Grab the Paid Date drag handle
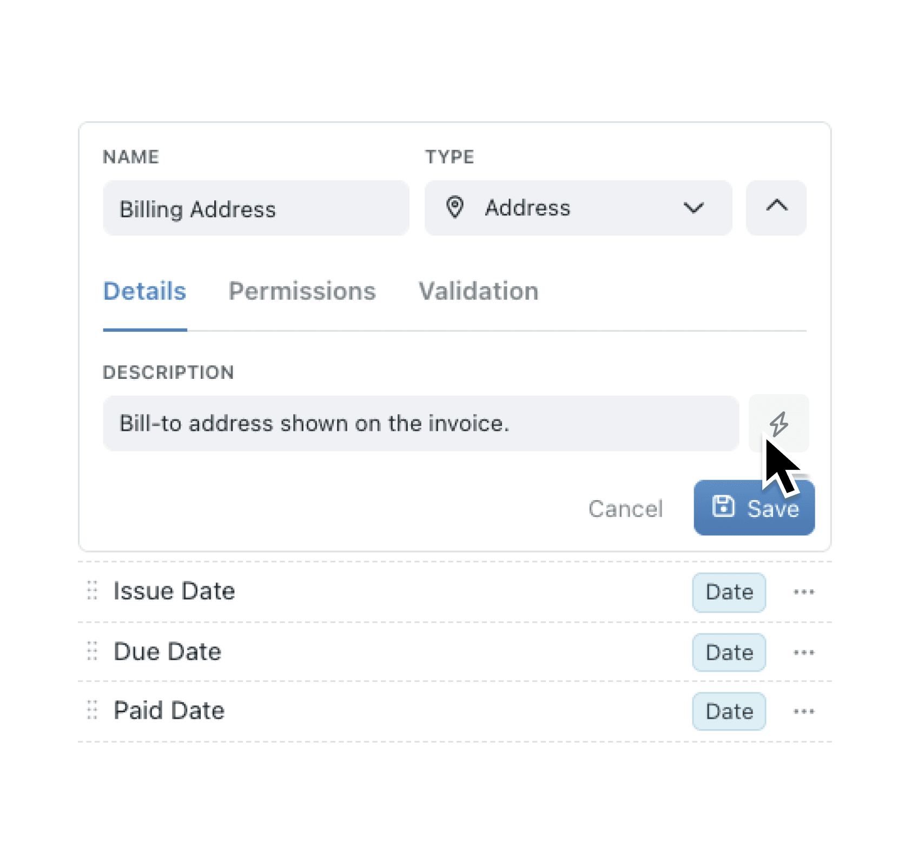 click(x=93, y=711)
